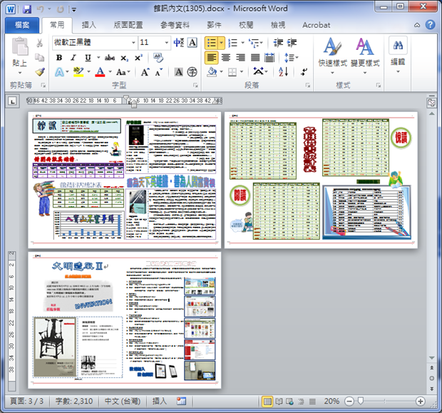Switch to the 校閱 Review tab
The width and height of the screenshot is (442, 413).
(x=246, y=25)
